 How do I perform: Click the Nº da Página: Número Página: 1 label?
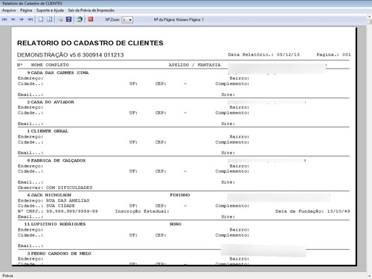(x=179, y=19)
